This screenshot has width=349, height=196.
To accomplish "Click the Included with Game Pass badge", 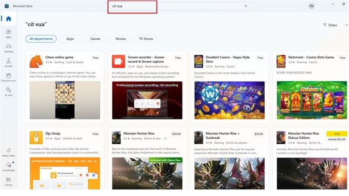I will click(x=166, y=160).
